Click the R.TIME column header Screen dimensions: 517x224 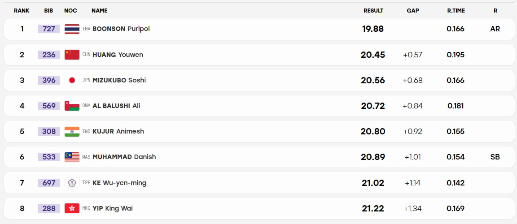456,10
